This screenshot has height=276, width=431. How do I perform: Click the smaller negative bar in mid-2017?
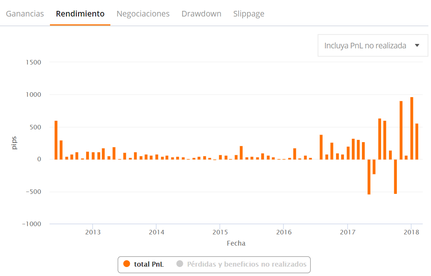click(374, 166)
